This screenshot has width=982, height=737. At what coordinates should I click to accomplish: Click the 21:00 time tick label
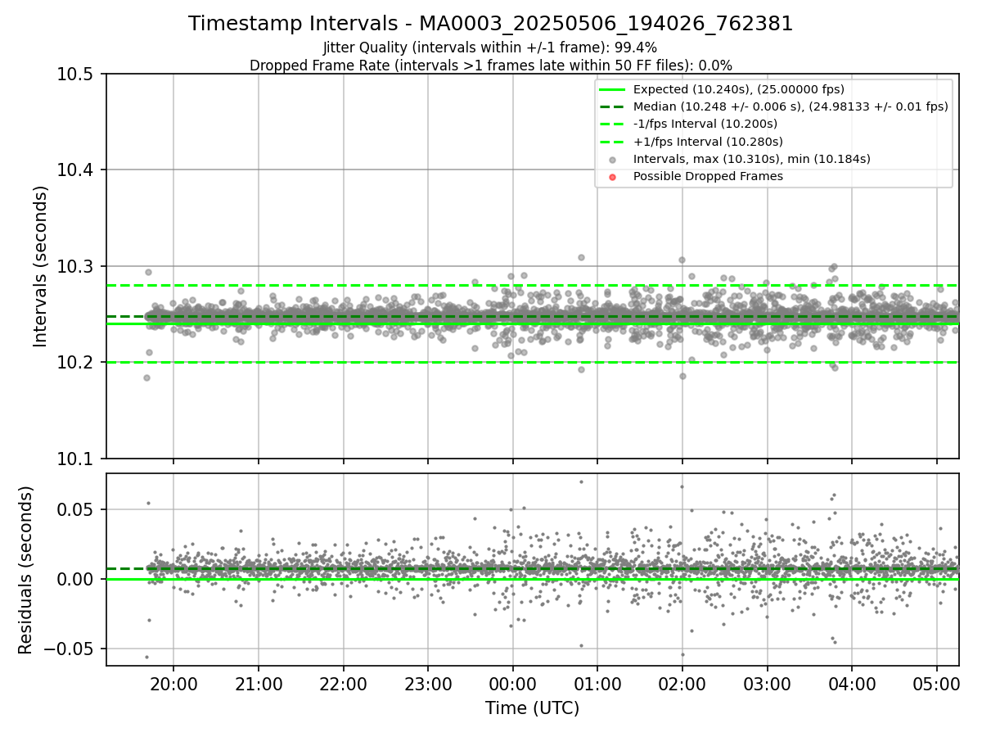point(259,683)
